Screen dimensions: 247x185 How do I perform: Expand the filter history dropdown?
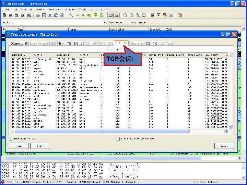click(104, 23)
